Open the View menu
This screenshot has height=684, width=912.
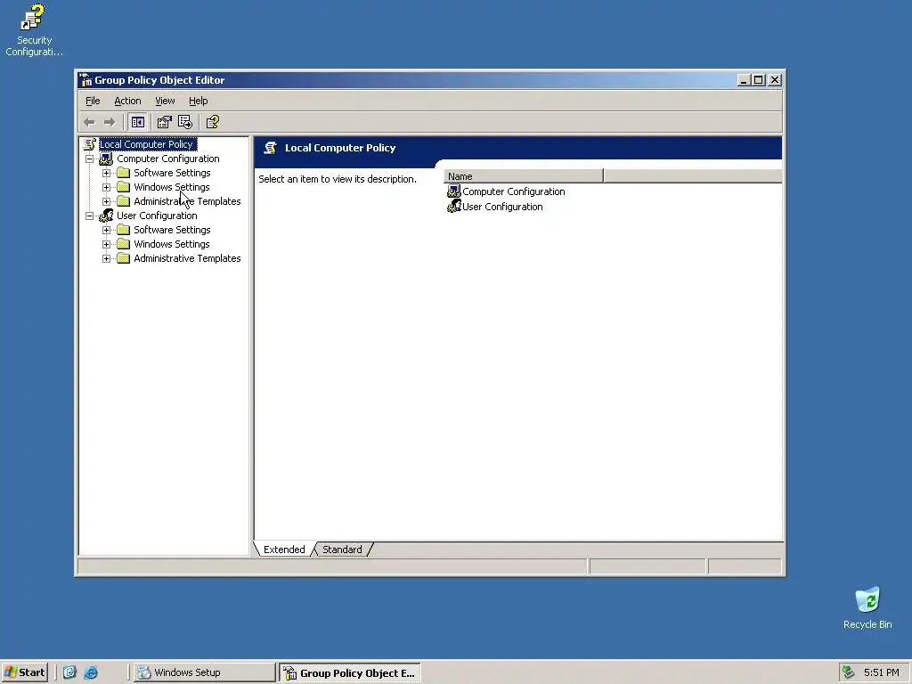point(165,101)
